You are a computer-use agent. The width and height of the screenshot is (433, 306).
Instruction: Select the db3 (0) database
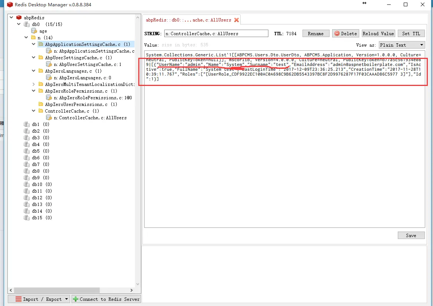(x=41, y=138)
